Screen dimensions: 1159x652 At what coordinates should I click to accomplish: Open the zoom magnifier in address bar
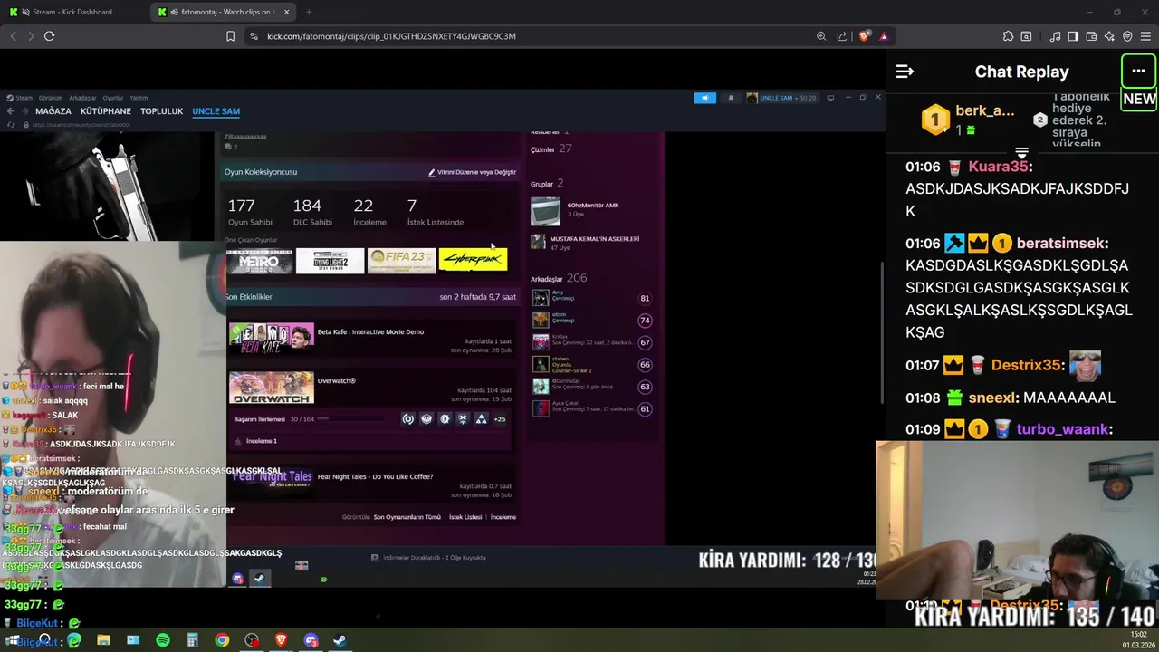[821, 36]
